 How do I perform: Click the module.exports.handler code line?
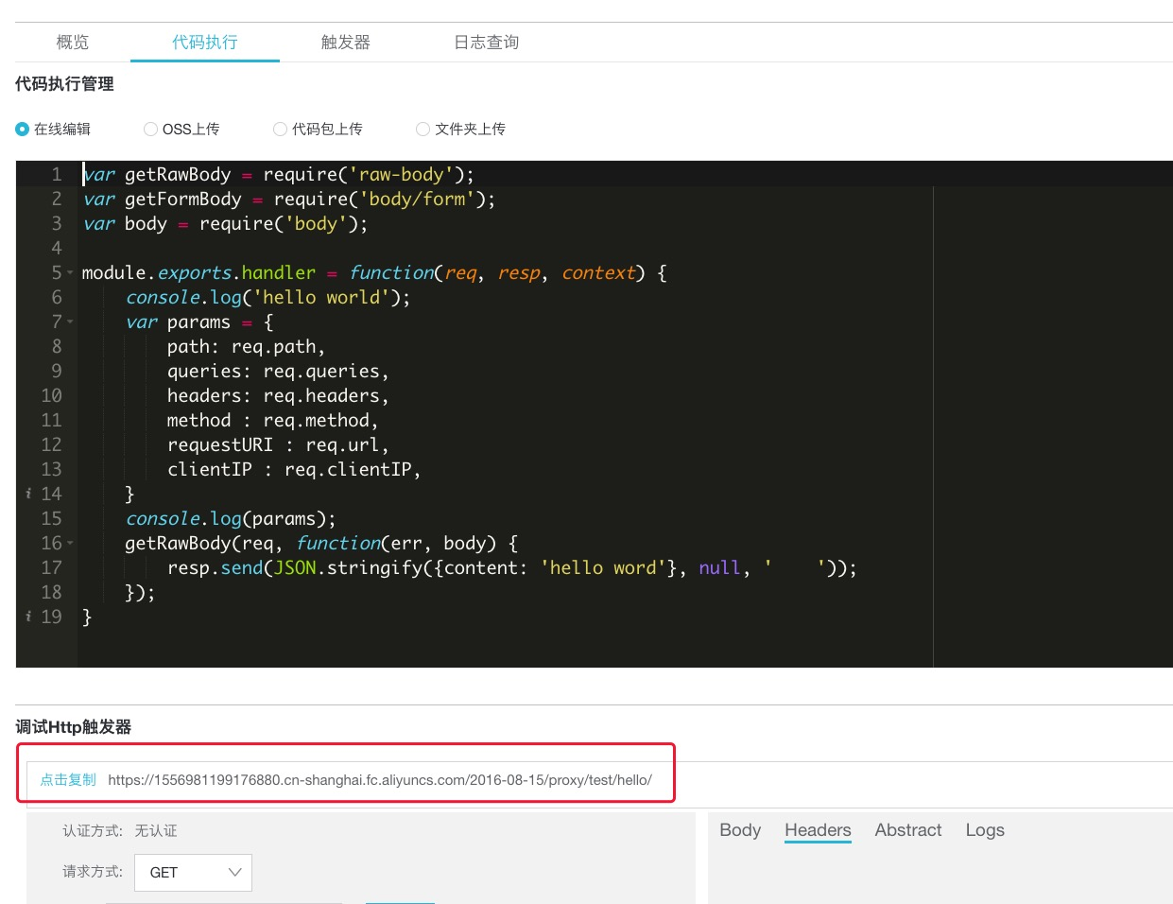pos(374,273)
